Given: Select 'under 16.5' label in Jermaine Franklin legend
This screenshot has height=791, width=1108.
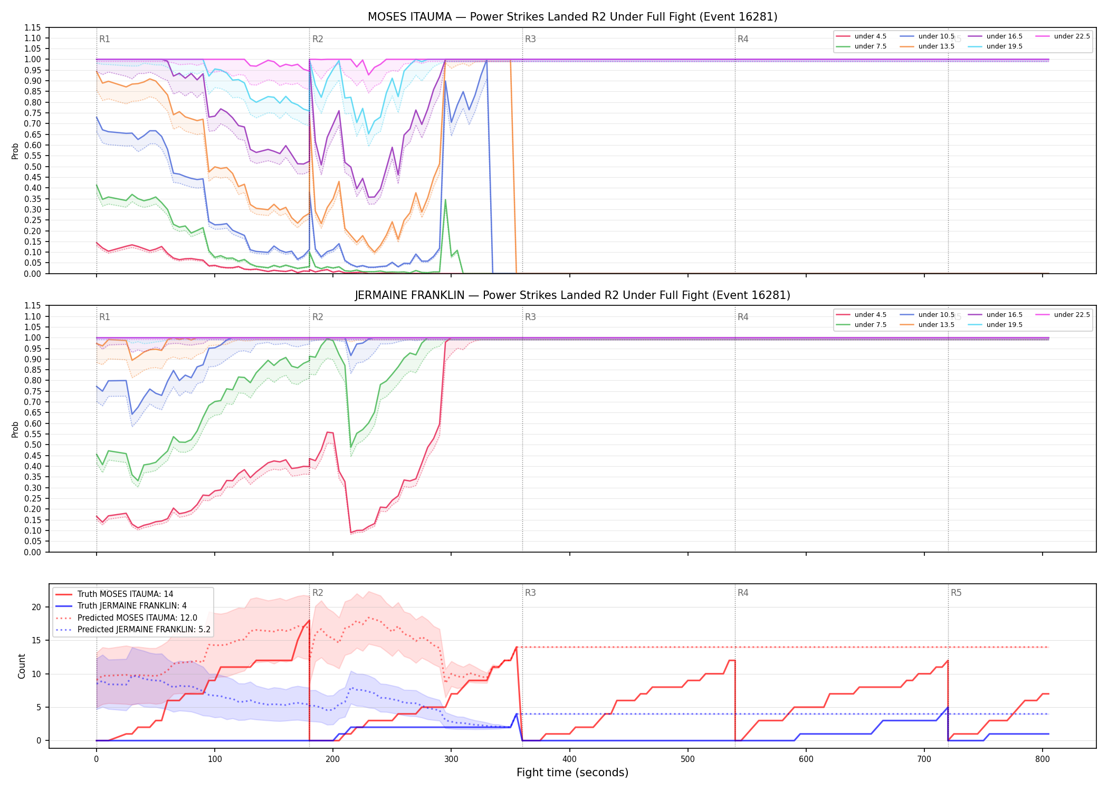Looking at the screenshot, I should pos(1005,315).
